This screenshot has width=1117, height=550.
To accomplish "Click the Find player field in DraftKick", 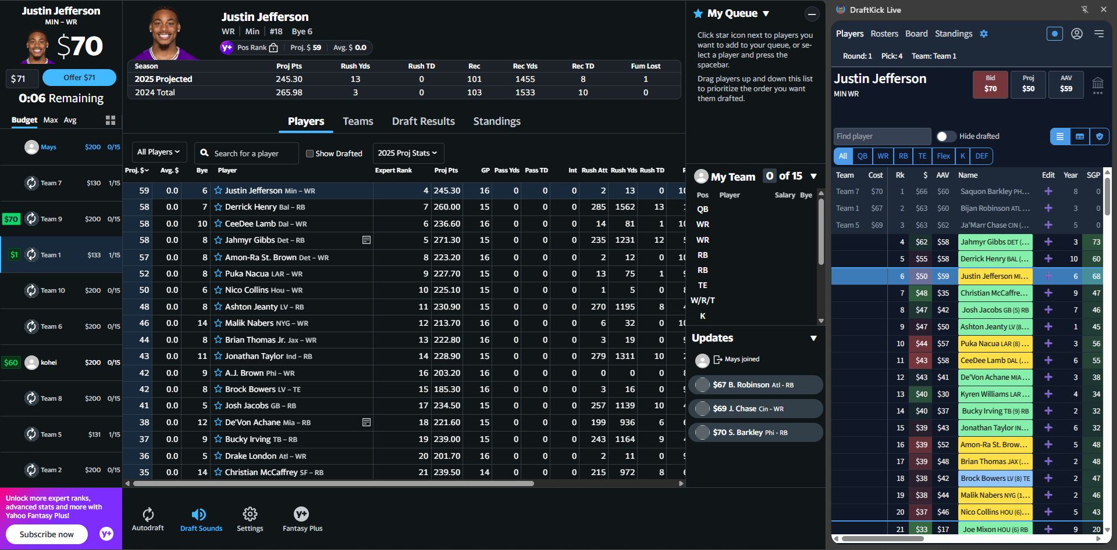I will tap(882, 136).
